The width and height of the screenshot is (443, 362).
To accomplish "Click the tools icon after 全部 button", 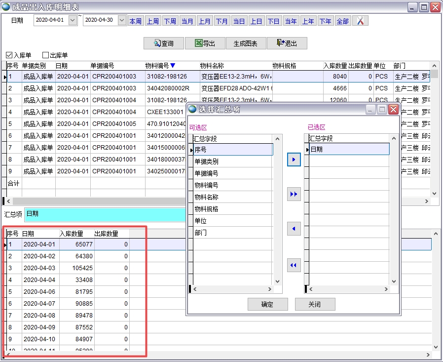I will coord(360,21).
